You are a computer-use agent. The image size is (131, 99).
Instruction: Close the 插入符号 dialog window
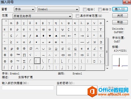127,2
